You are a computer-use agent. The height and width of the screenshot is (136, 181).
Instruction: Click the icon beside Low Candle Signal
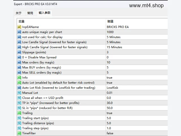(19, 42)
